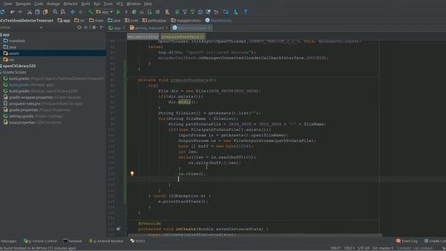Viewport: 446px width, 251px height.
Task: Open the Code menu
Action: [39, 3]
